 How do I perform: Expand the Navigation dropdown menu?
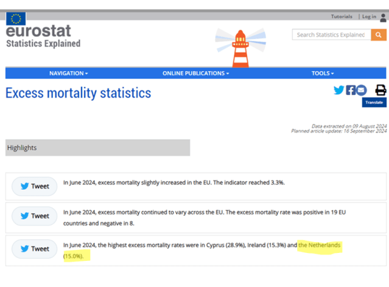[68, 73]
